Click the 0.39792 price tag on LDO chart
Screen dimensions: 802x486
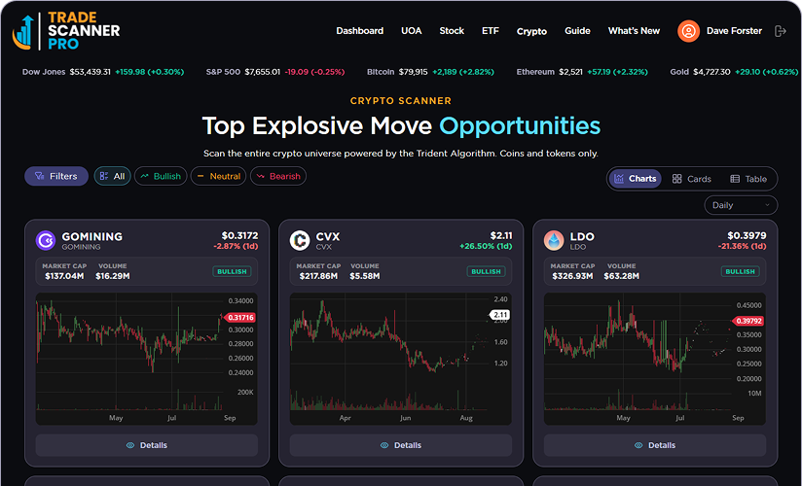pos(748,321)
